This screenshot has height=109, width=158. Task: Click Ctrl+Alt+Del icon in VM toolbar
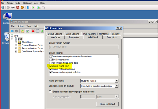3,7
